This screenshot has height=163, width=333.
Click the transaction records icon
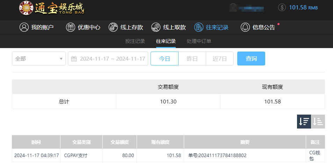pos(199,27)
